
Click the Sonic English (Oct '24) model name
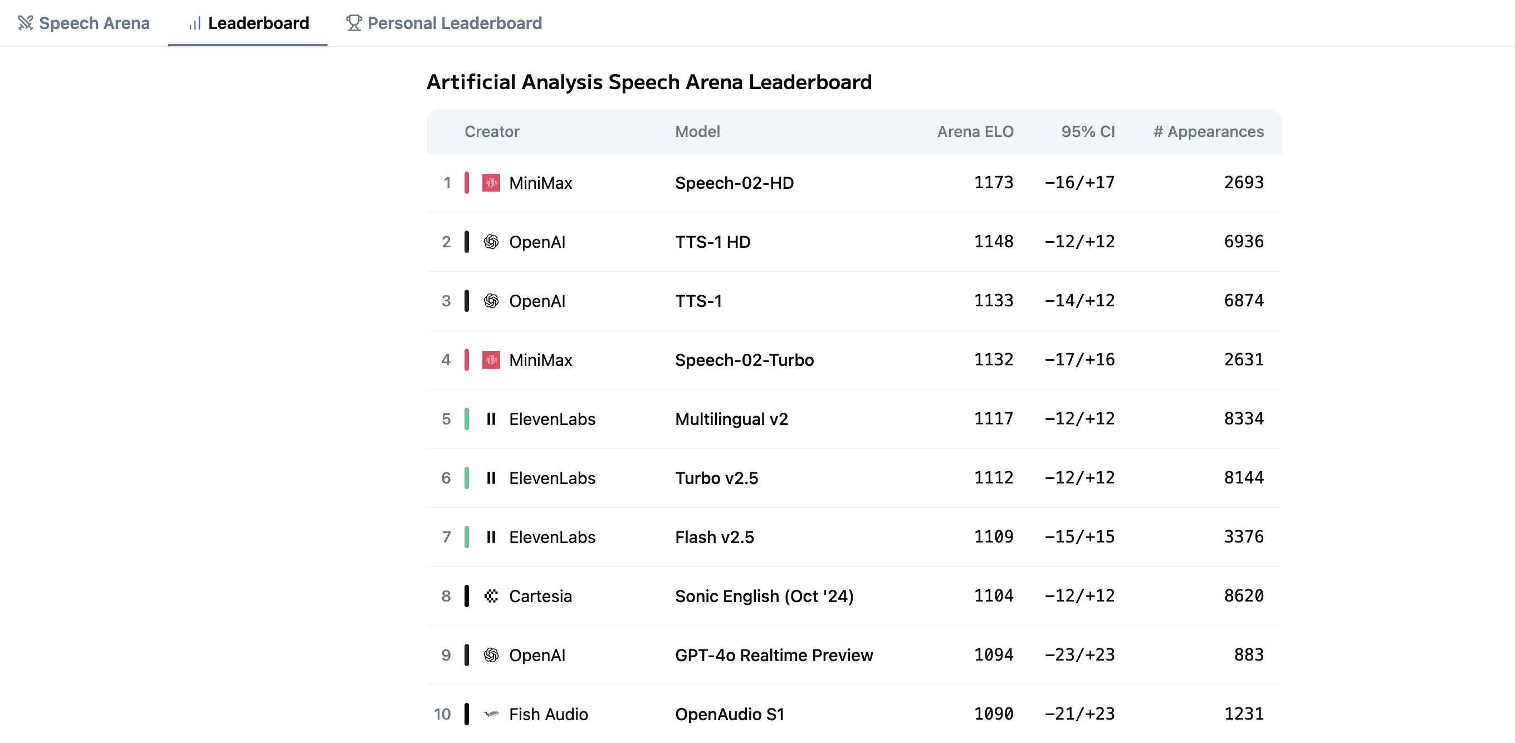(764, 596)
